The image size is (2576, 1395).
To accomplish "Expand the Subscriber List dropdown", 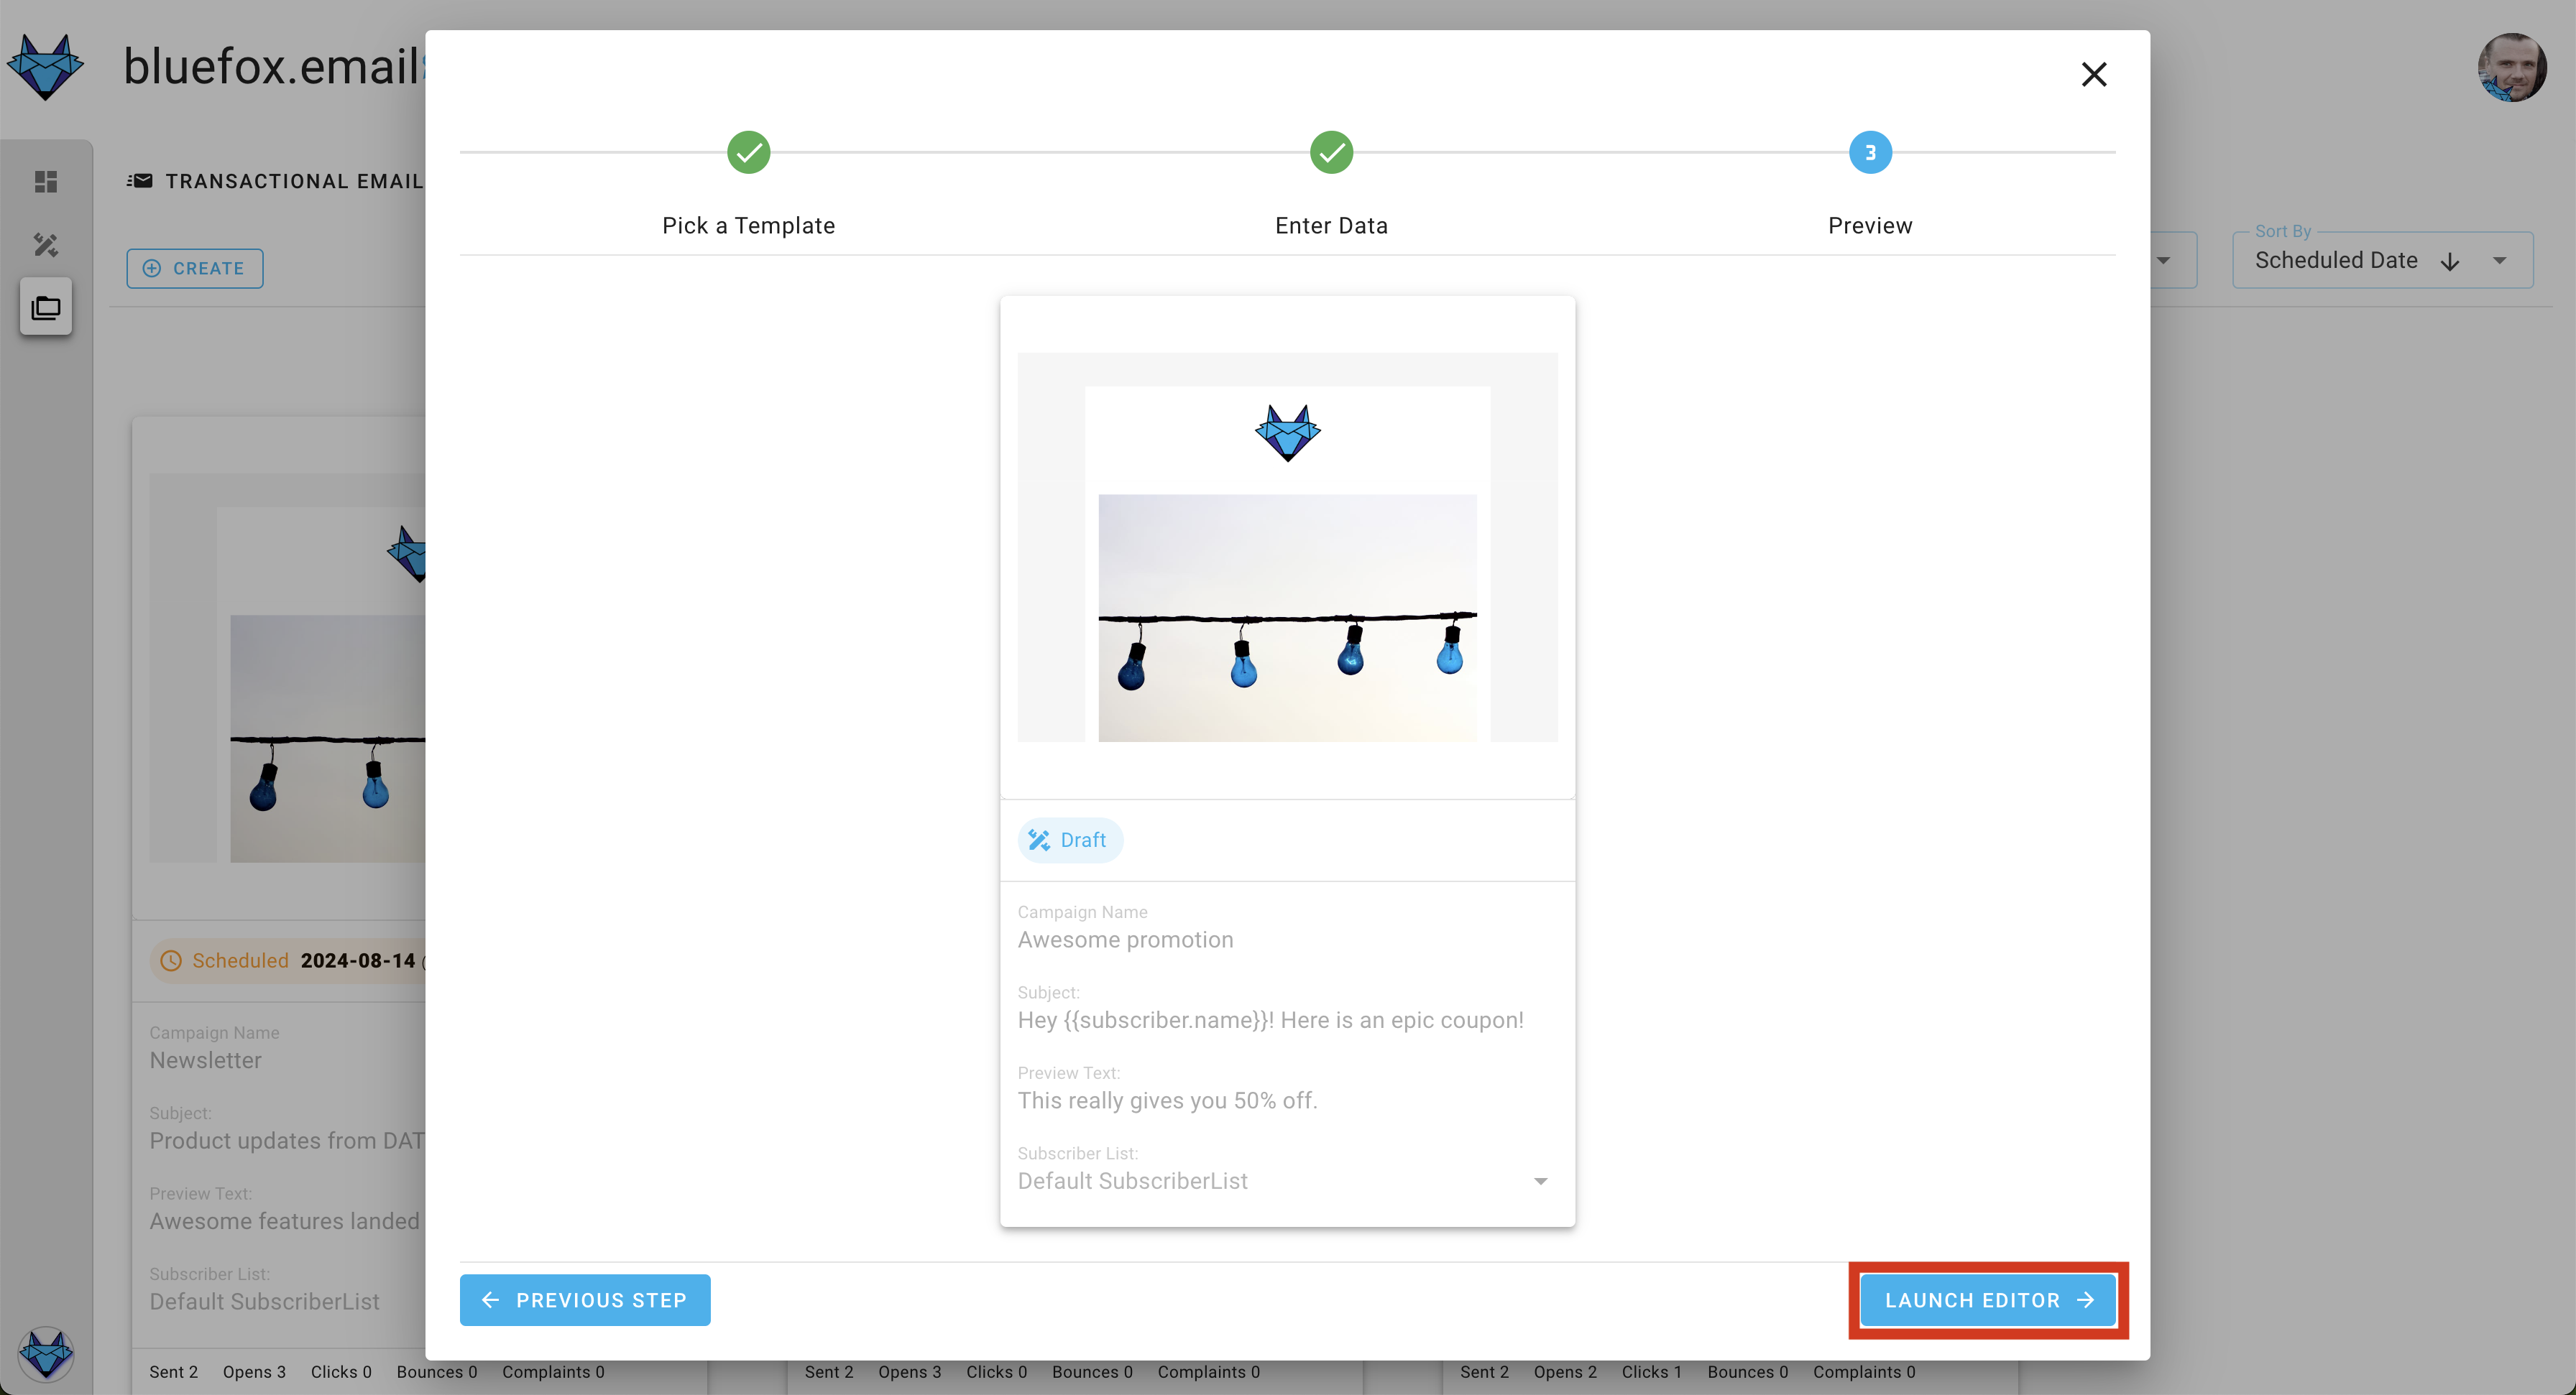I will pyautogui.click(x=1543, y=1180).
